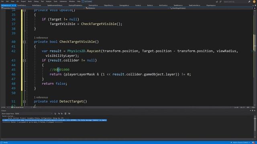Click the highlighted info message in Output
The height and width of the screenshot is (144, 257).
click(x=55, y=120)
